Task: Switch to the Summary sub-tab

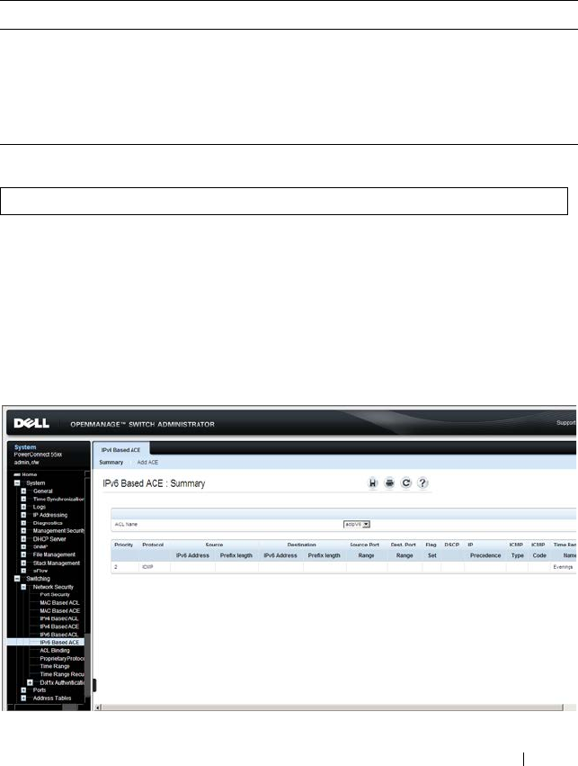Action: (x=111, y=462)
